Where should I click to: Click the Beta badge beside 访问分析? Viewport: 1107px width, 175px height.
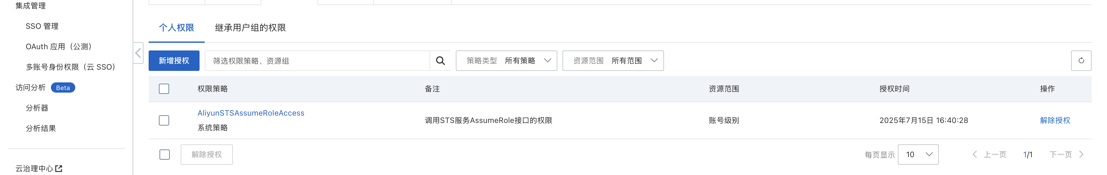tap(63, 88)
